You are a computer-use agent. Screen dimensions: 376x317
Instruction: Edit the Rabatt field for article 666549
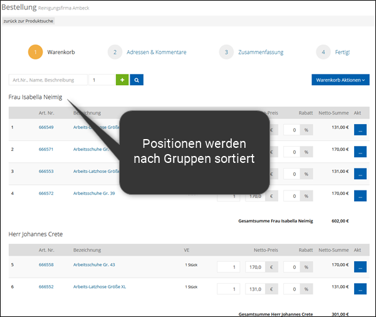(x=292, y=130)
